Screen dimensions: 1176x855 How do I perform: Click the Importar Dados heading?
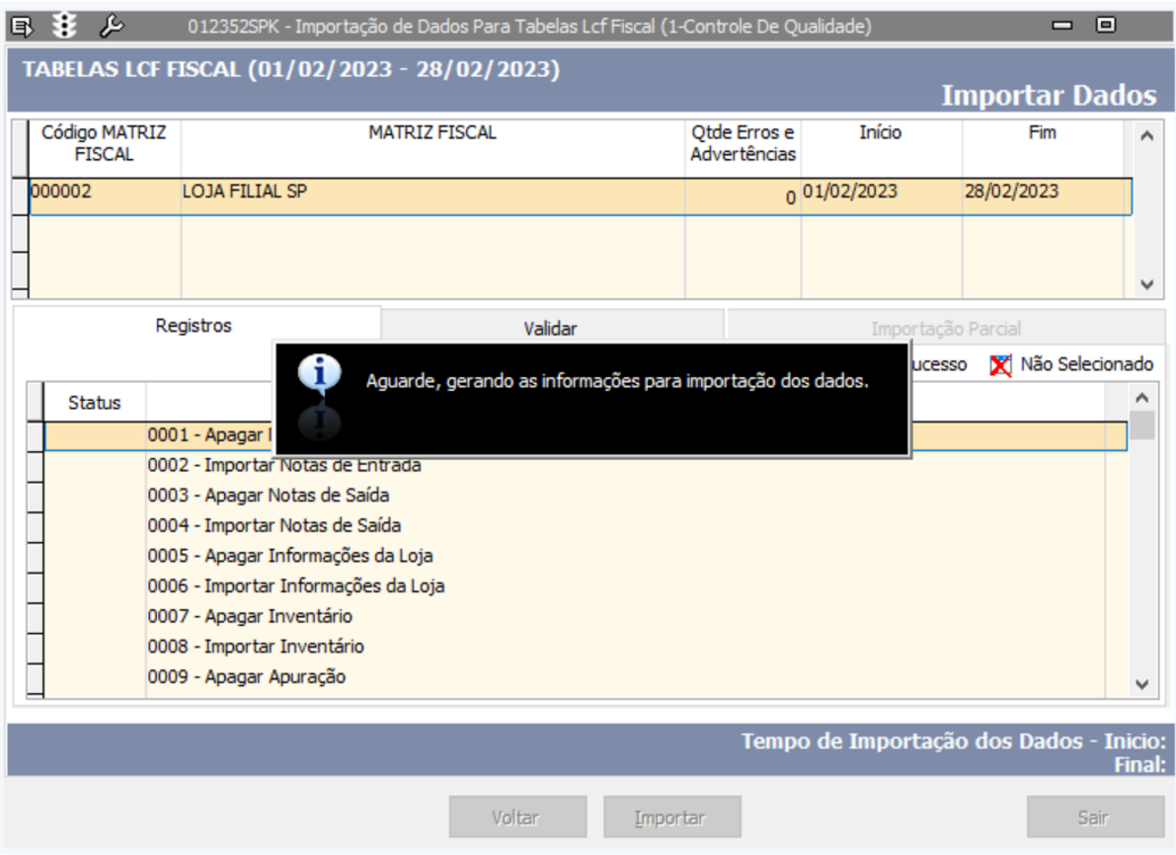click(1049, 95)
